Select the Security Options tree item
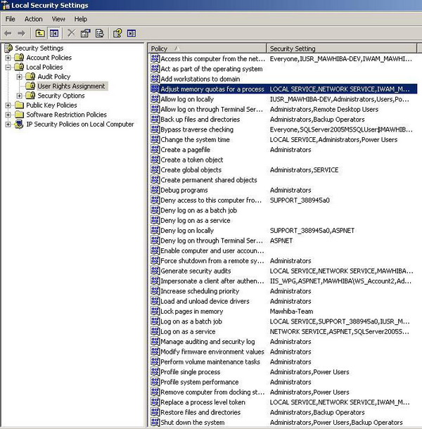Image resolution: width=422 pixels, height=429 pixels. coord(61,96)
